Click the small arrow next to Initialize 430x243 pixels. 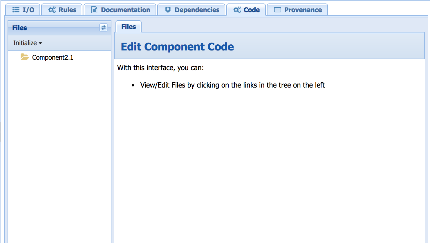(40, 43)
